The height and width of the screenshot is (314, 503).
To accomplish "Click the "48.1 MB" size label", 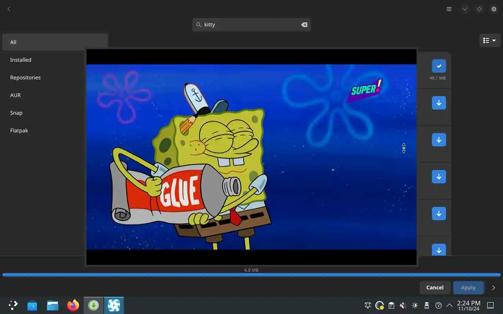I will click(x=437, y=78).
